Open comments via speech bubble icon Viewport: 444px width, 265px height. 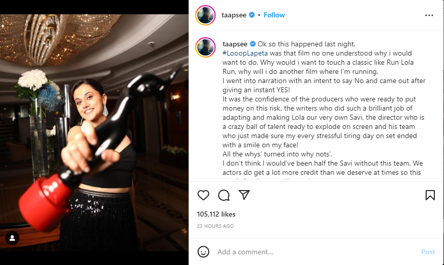click(224, 195)
